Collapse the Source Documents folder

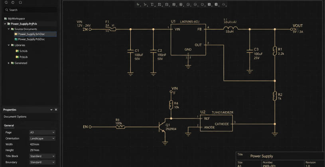[9, 29]
